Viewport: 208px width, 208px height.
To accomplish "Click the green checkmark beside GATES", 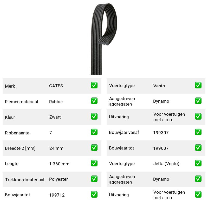I will click(94, 85).
